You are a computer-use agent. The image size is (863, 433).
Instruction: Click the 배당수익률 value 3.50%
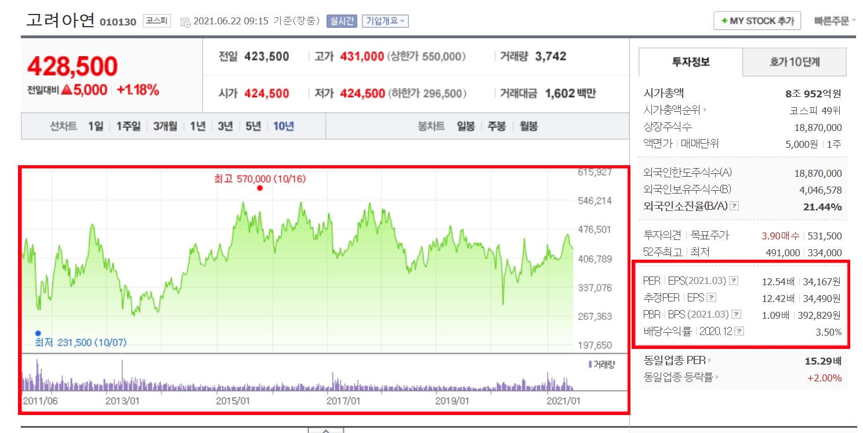pyautogui.click(x=829, y=332)
